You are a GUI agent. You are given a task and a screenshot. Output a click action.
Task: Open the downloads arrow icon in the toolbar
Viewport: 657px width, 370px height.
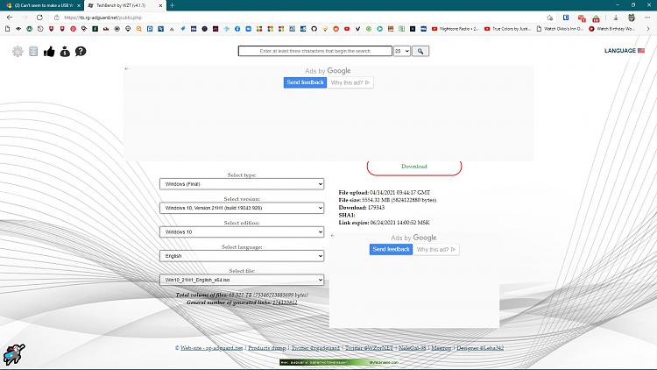(616, 18)
